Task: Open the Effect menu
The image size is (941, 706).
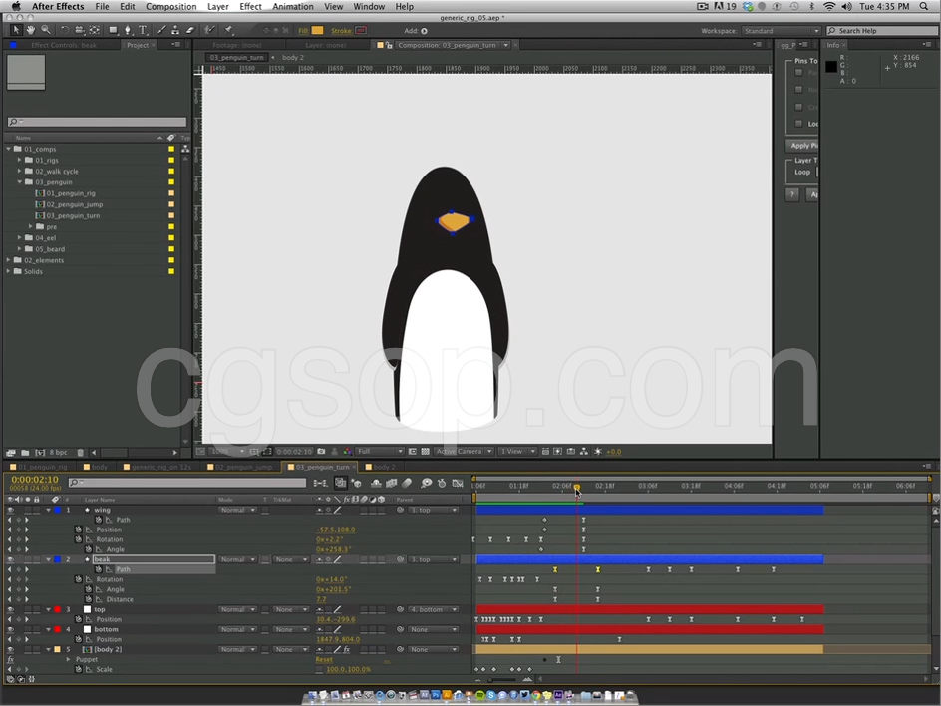Action: (x=250, y=7)
